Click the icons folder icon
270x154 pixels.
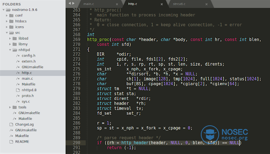pyautogui.click(x=11, y=27)
